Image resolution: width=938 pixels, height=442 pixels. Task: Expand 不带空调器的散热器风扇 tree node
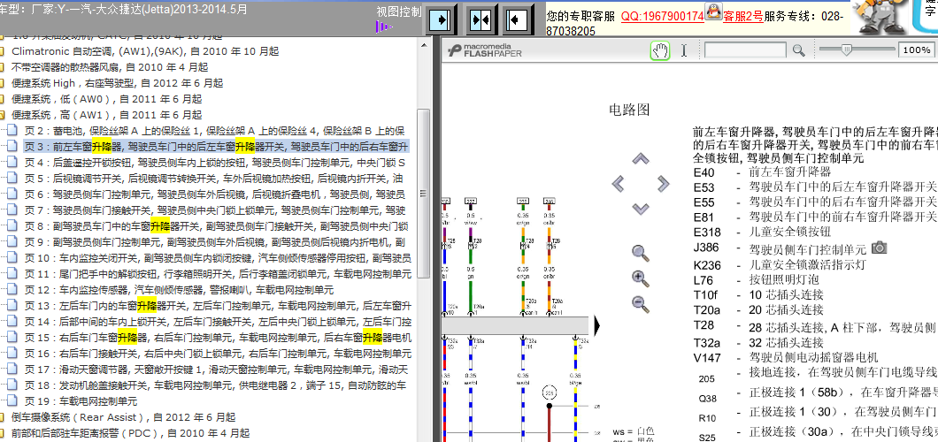110,67
